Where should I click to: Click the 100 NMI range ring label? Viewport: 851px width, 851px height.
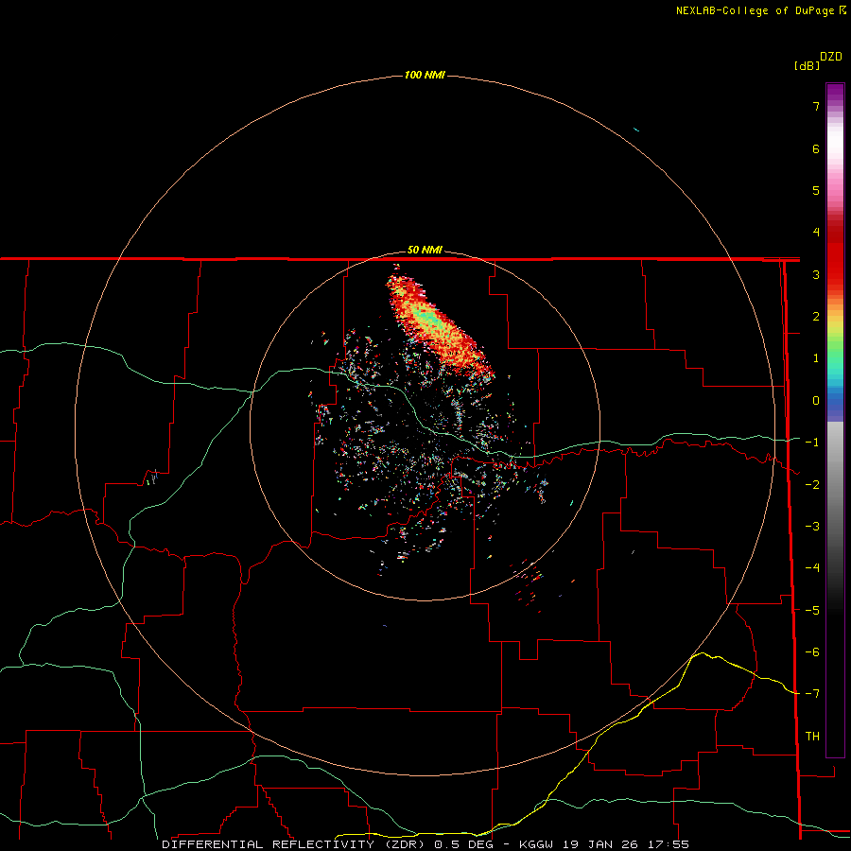pyautogui.click(x=425, y=75)
